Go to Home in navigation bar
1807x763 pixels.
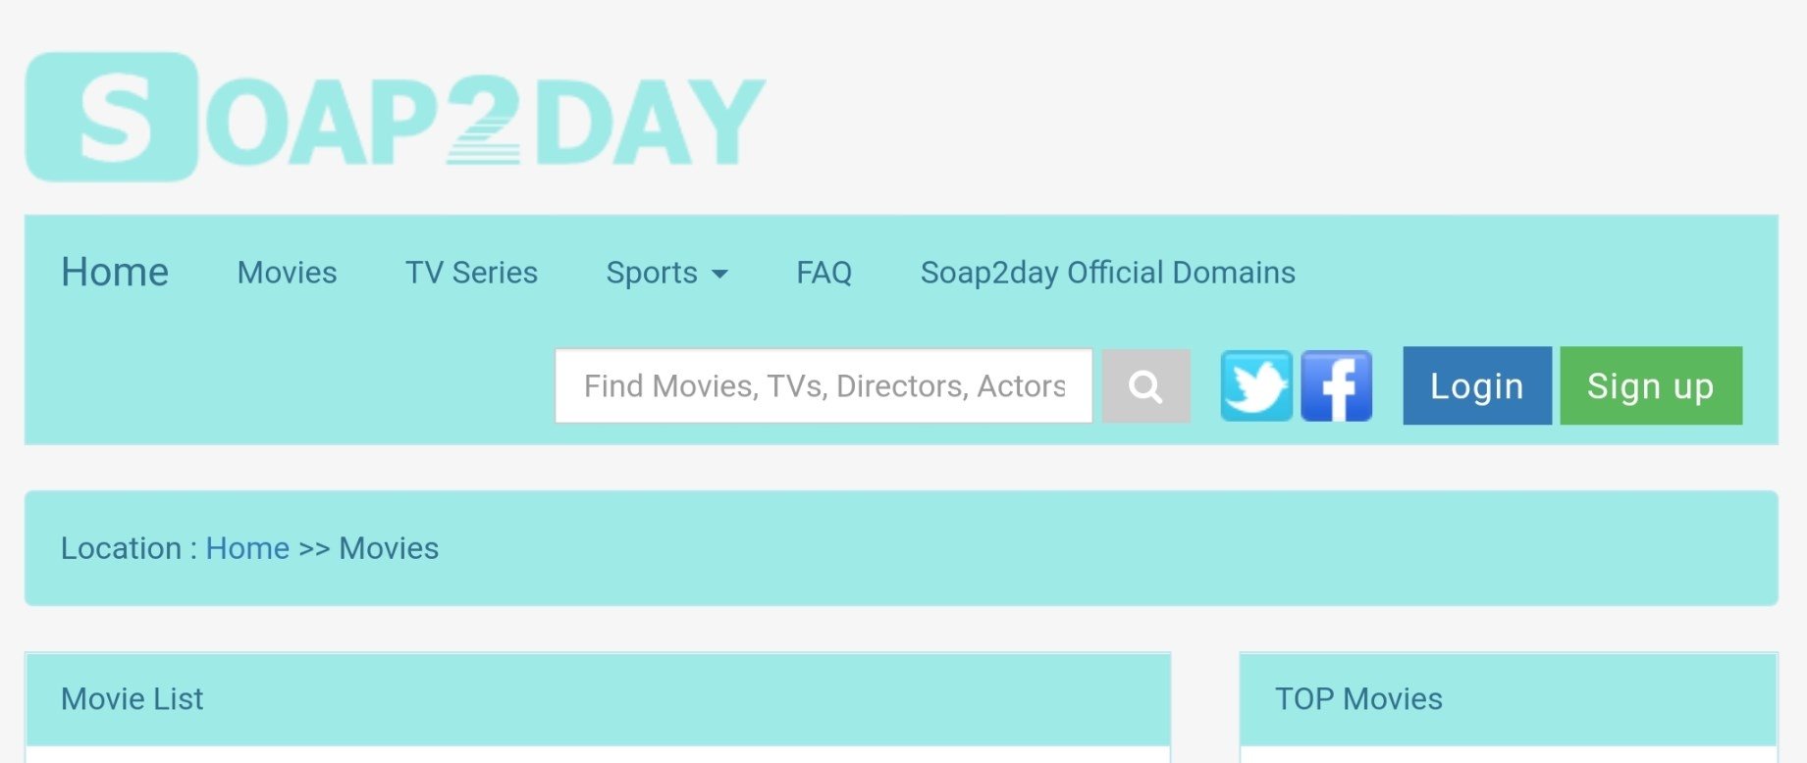[115, 273]
